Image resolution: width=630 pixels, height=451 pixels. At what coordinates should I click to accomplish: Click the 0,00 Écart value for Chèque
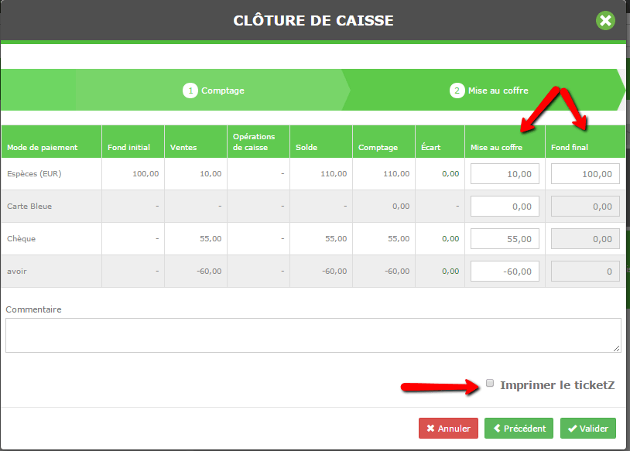pyautogui.click(x=450, y=239)
